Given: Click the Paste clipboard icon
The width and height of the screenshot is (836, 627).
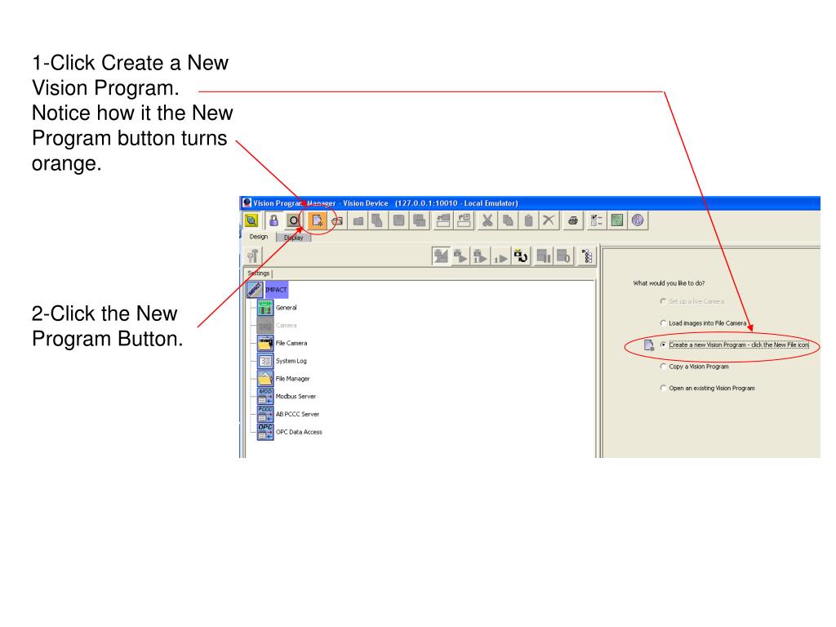Looking at the screenshot, I should (x=528, y=220).
